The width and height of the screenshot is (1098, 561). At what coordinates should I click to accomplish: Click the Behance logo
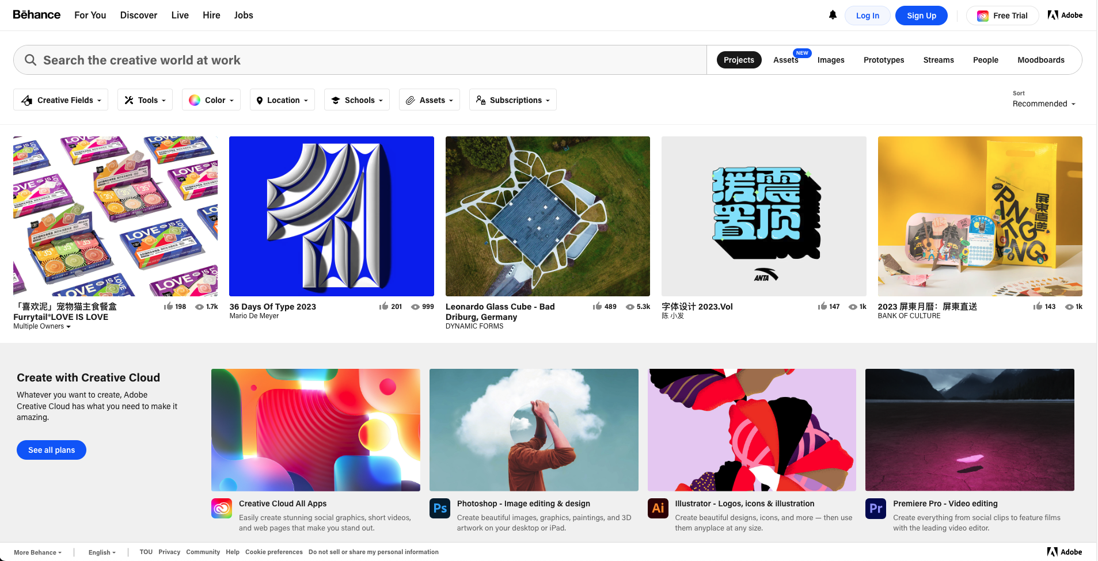tap(36, 14)
